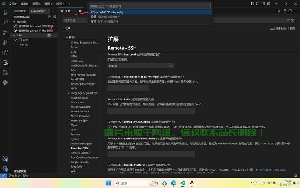This screenshot has height=188, width=300.
Task: Open editor more actions ellipsis
Action: coord(295,11)
